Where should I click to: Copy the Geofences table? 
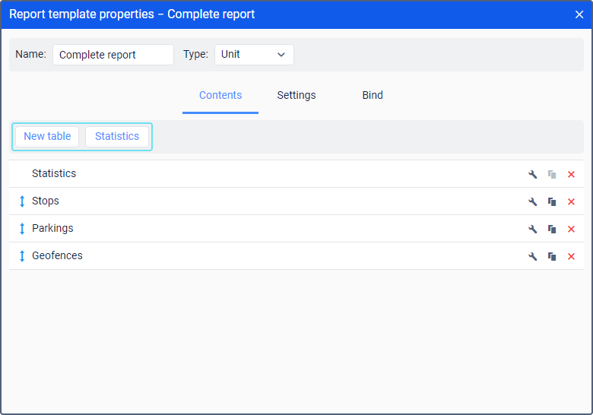point(552,256)
